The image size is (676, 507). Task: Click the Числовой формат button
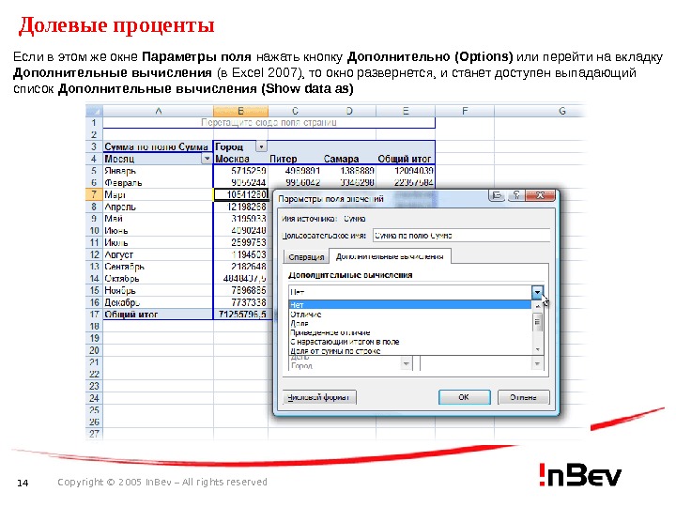319,397
